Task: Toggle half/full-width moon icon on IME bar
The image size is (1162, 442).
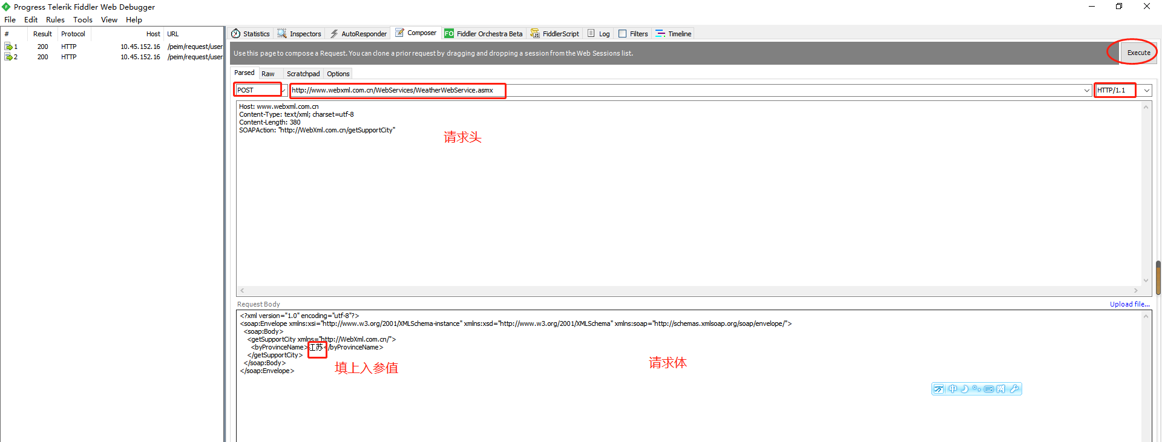Action: tap(965, 389)
